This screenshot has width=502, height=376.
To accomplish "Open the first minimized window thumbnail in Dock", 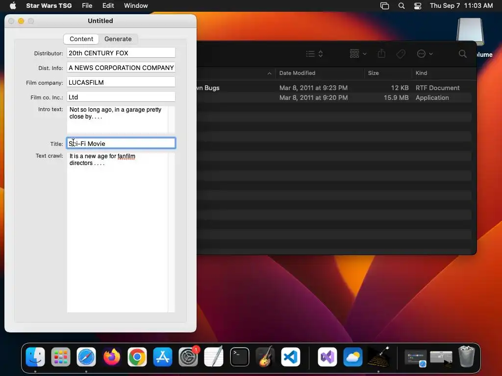I will tap(416, 358).
